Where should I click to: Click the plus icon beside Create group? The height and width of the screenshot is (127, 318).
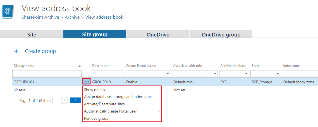(x=16, y=51)
